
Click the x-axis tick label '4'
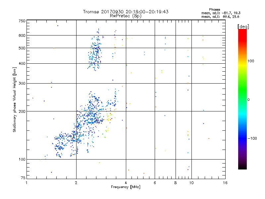point(126,183)
